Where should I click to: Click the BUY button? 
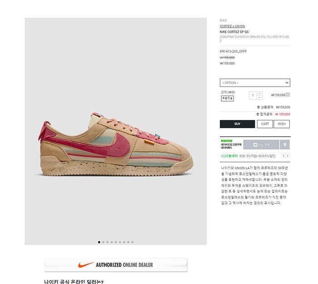coord(237,124)
